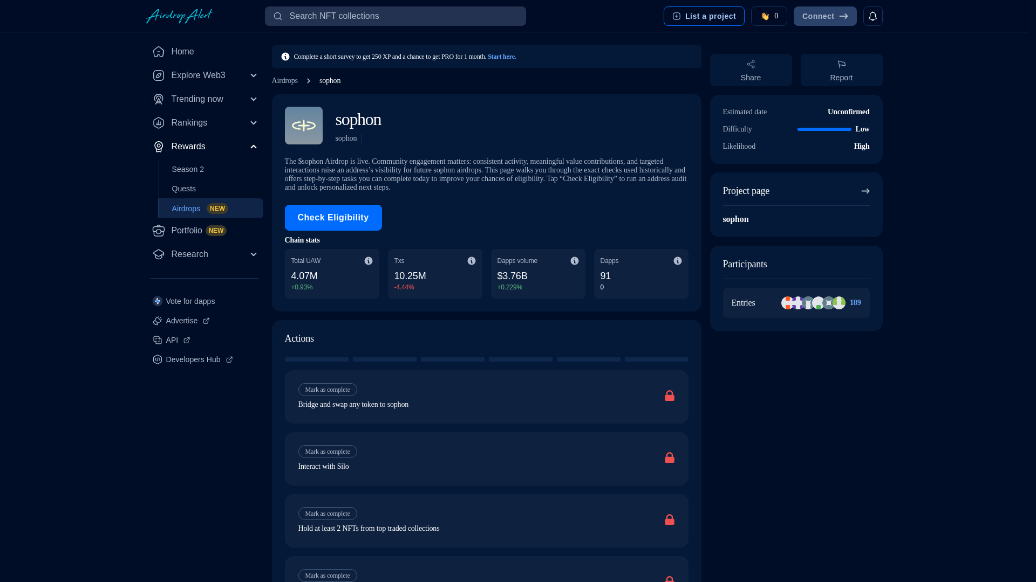Click the 'Start here.' survey link
This screenshot has height=582, width=1036.
(502, 57)
